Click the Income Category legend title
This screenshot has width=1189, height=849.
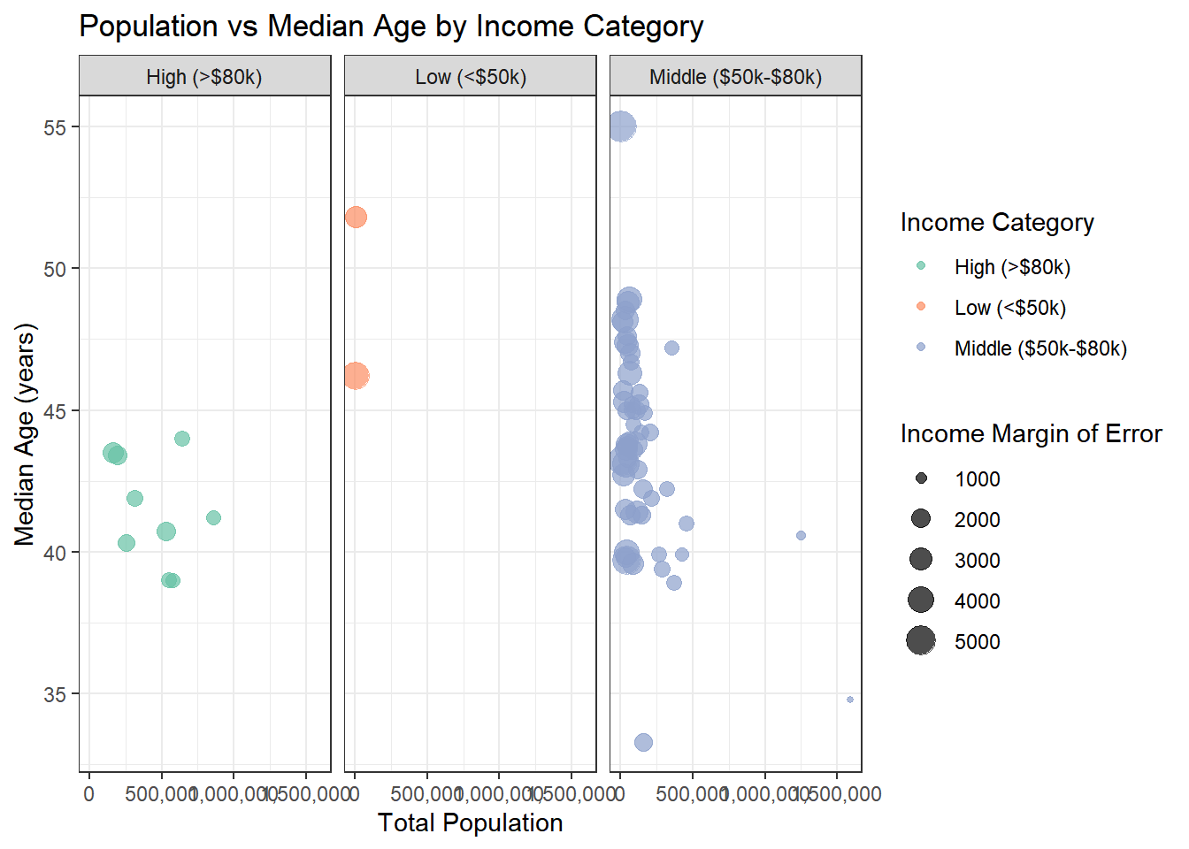pyautogui.click(x=997, y=223)
